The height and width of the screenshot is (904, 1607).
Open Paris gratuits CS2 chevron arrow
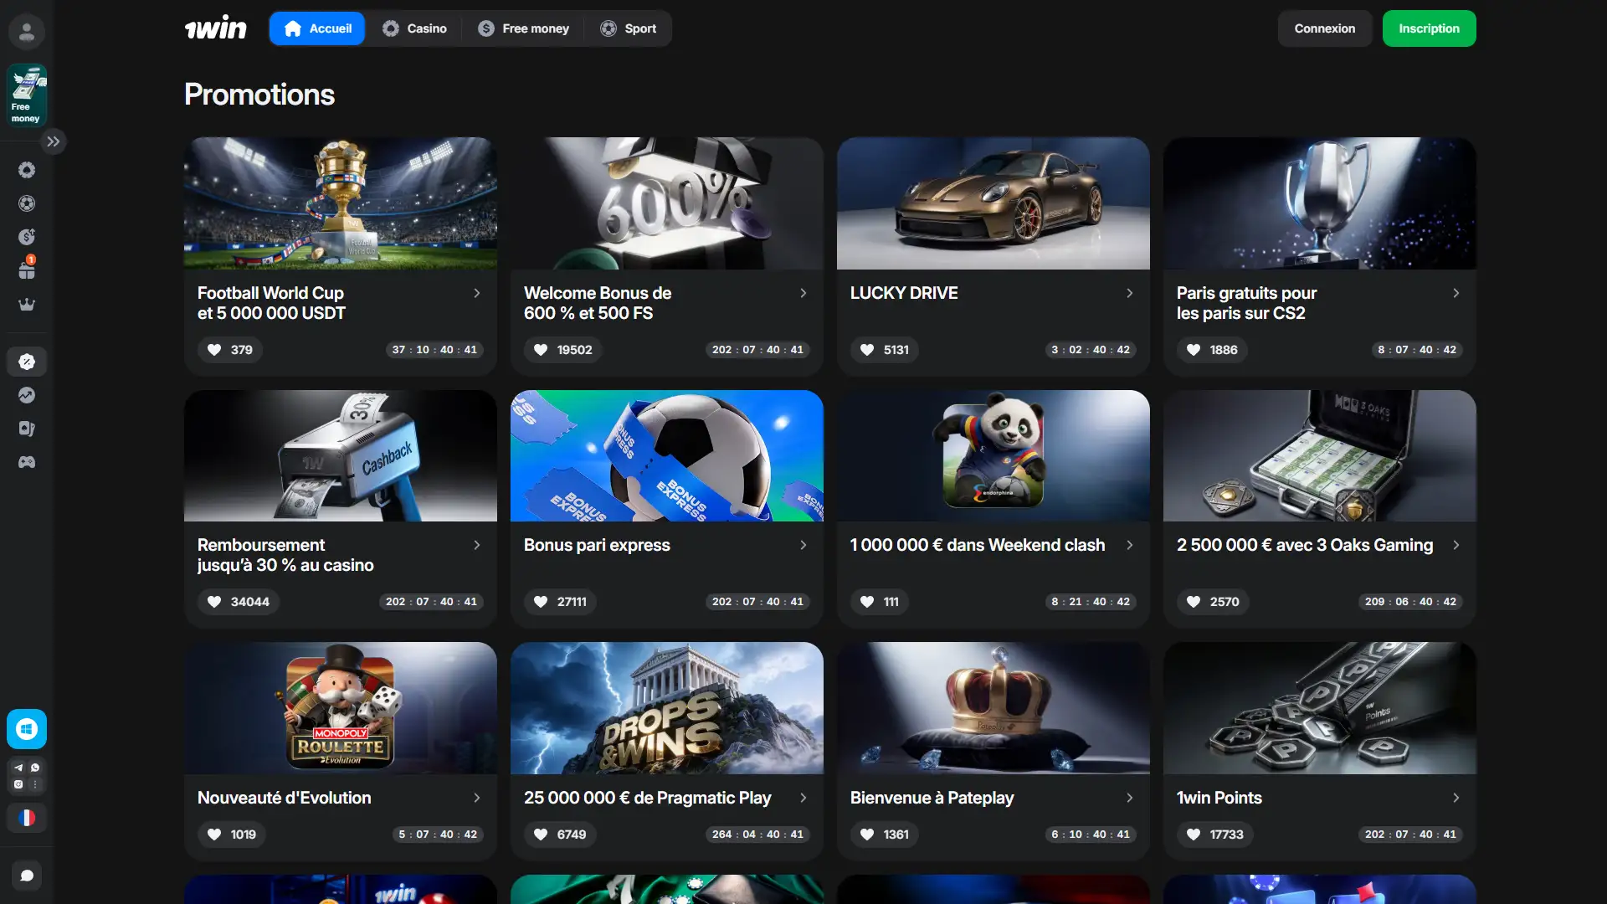(1456, 293)
